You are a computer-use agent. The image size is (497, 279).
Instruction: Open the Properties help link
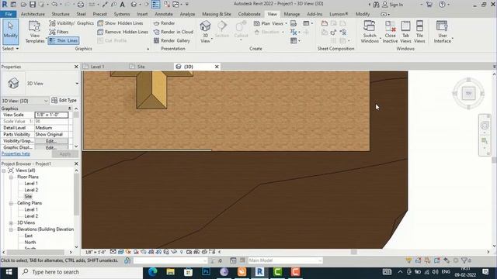(16, 153)
